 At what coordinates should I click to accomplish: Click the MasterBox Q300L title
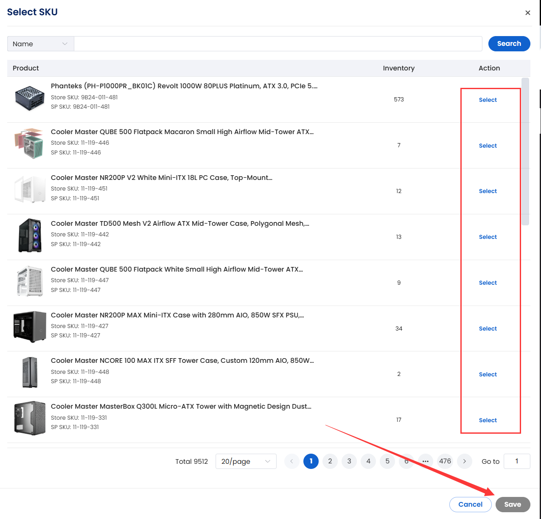(x=181, y=407)
